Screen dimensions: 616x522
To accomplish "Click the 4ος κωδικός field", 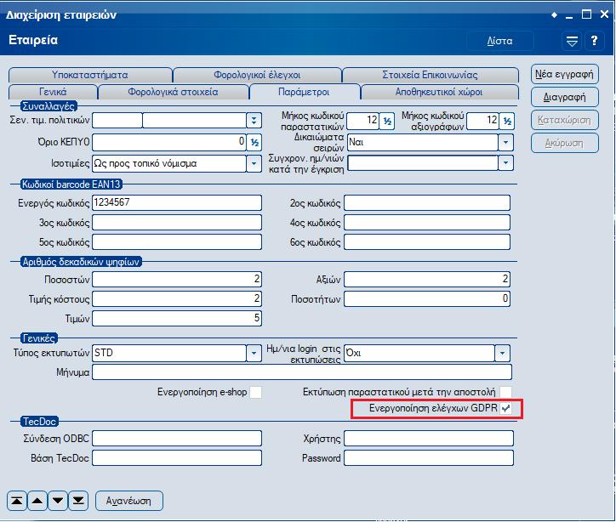I will coord(427,223).
